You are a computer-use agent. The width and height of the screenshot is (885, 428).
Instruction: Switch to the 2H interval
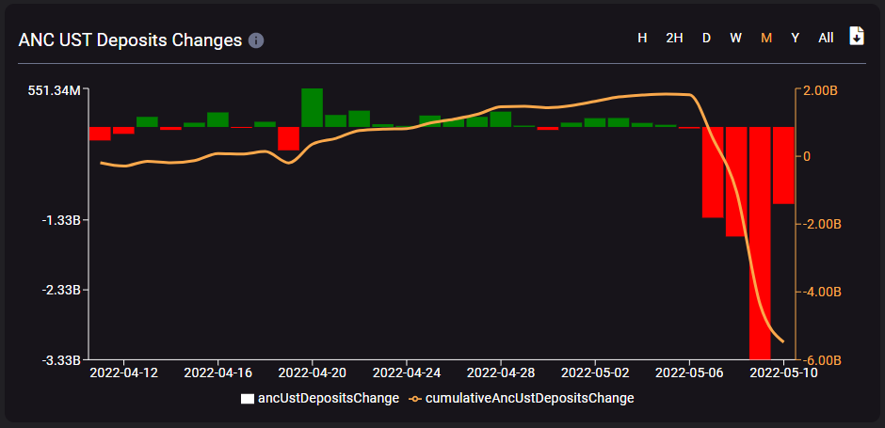[674, 38]
